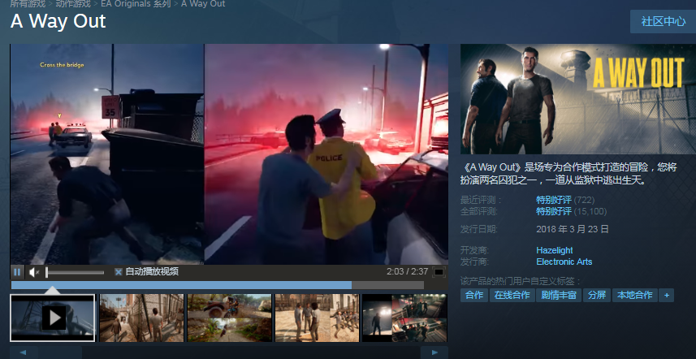This screenshot has width=696, height=359.
Task: Open 动作游戏 breadcrumb link
Action: click(x=73, y=4)
